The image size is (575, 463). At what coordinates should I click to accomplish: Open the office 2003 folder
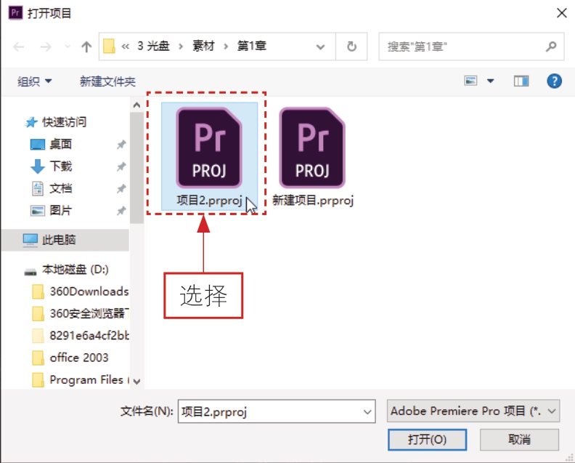point(70,358)
